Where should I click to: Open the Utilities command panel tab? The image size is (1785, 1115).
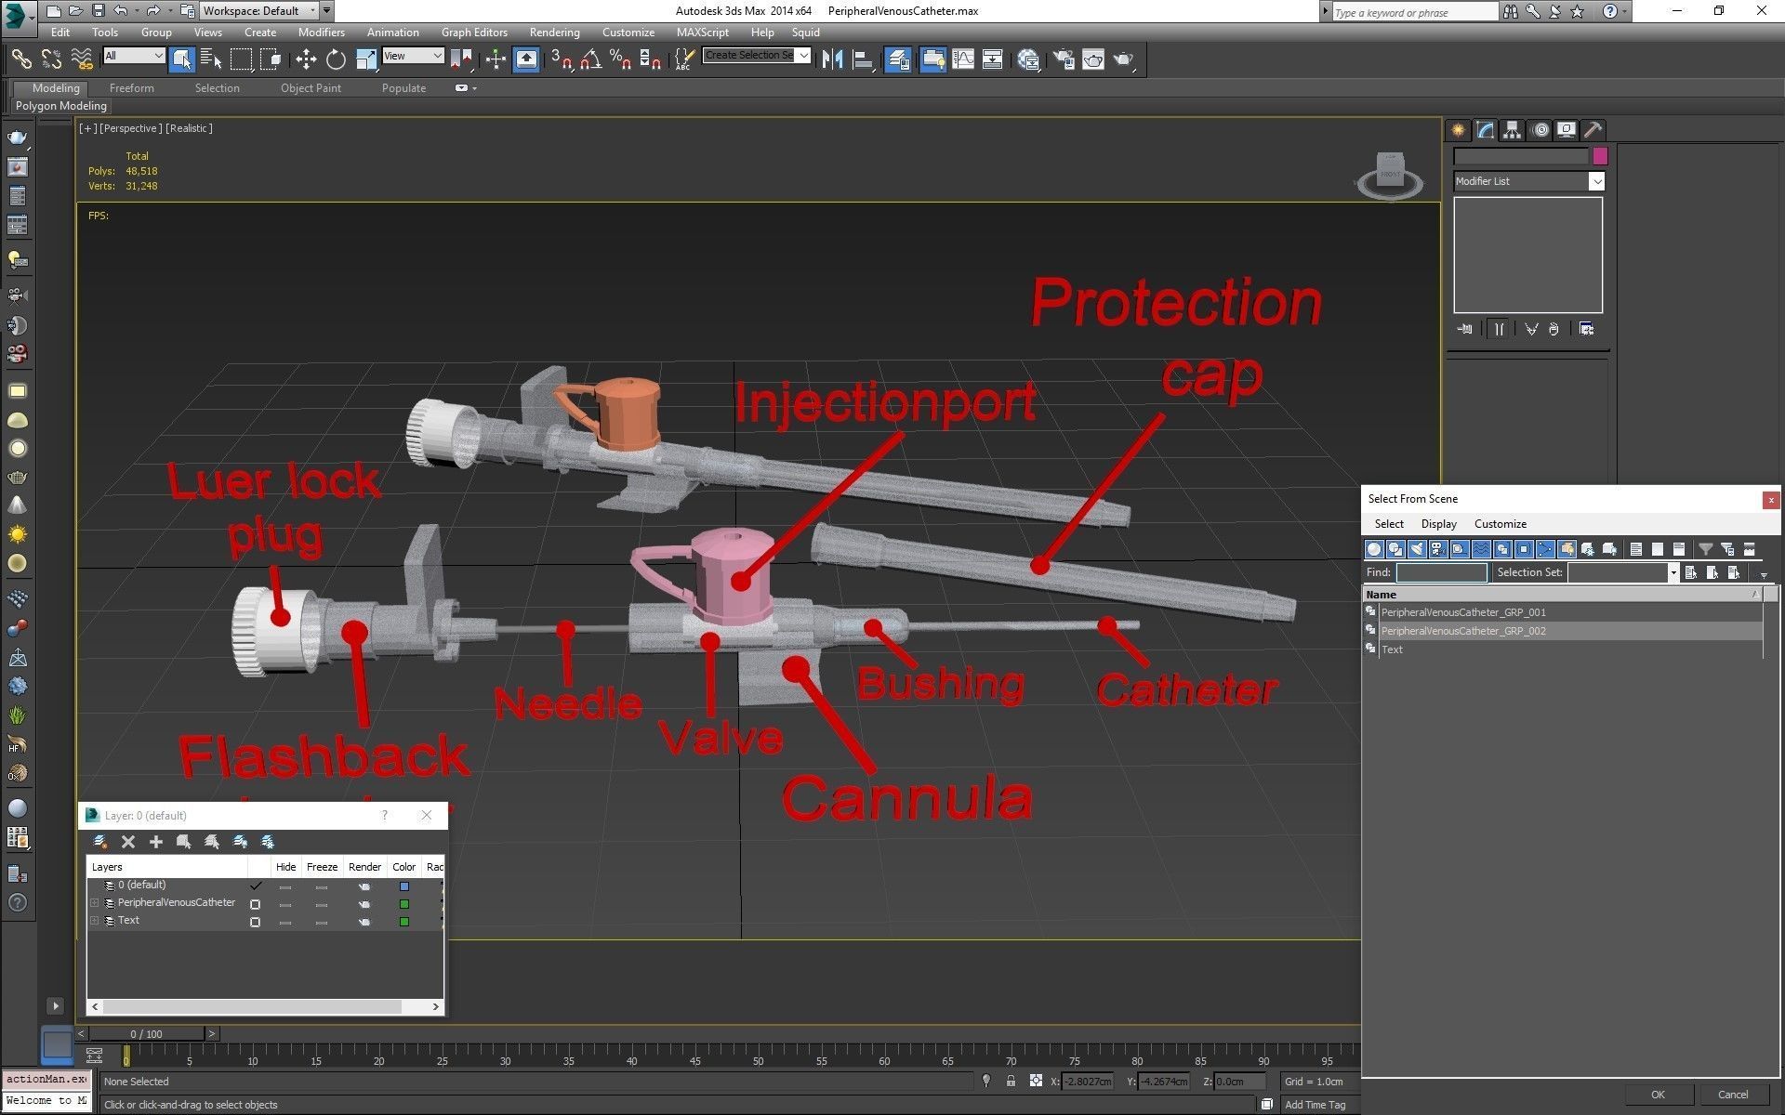click(1593, 130)
